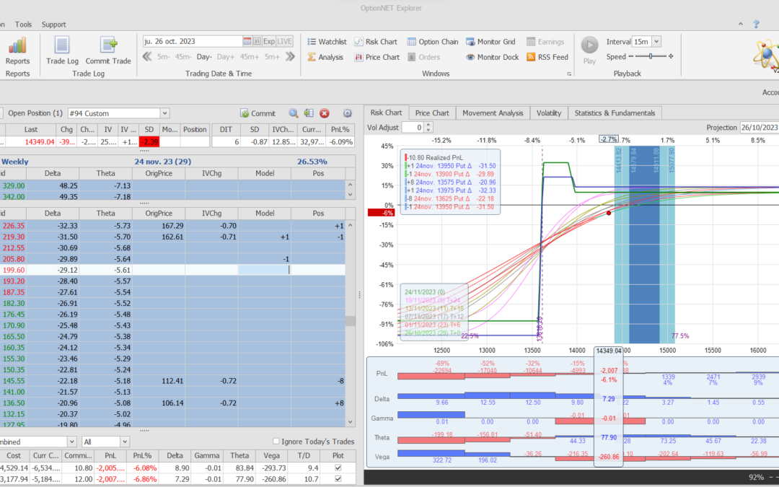
Task: Open the Monitor Grid window
Action: (490, 42)
